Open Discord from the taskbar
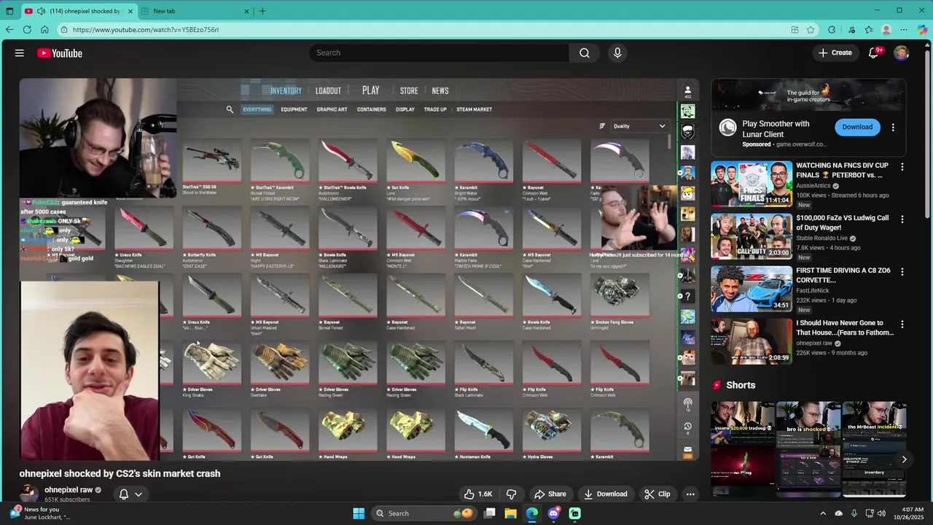Image resolution: width=933 pixels, height=525 pixels. [553, 513]
